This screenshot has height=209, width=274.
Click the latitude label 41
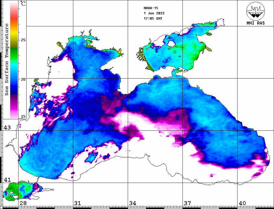click(7, 180)
